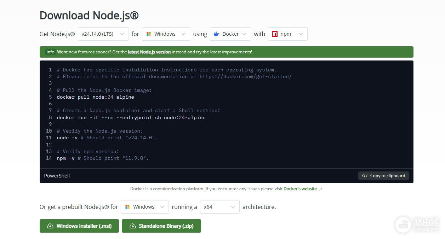The width and height of the screenshot is (445, 239).
Task: Download the Windows Installer (.msi)
Action: (79, 226)
